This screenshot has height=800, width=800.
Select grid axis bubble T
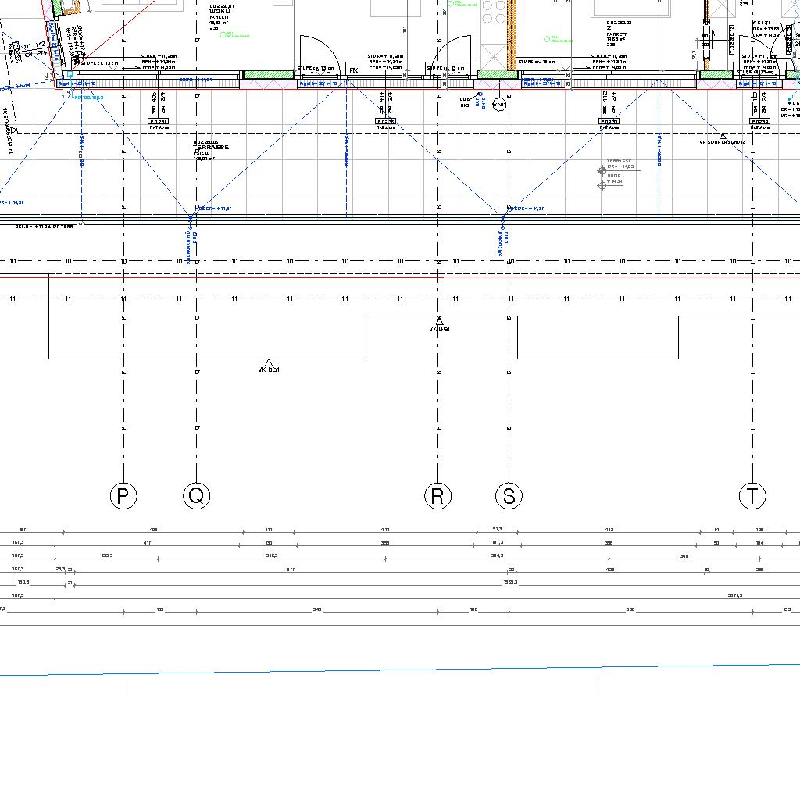tap(752, 496)
